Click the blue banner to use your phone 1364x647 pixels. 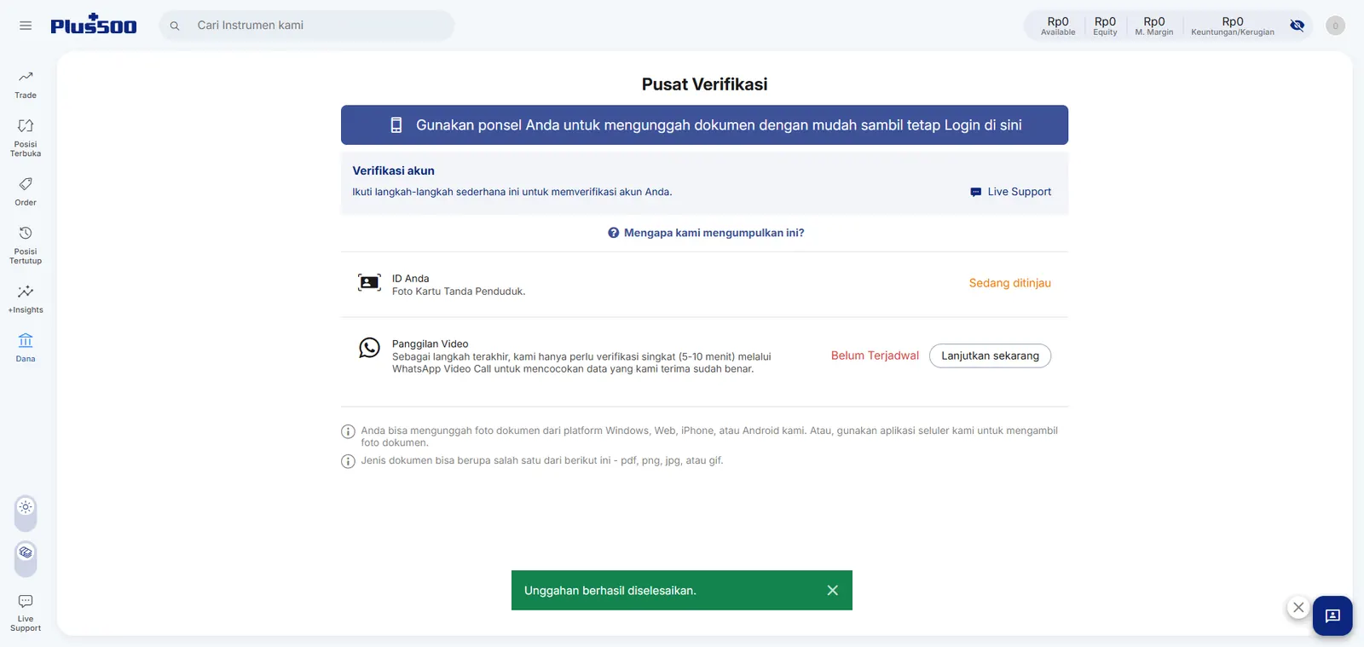point(704,125)
